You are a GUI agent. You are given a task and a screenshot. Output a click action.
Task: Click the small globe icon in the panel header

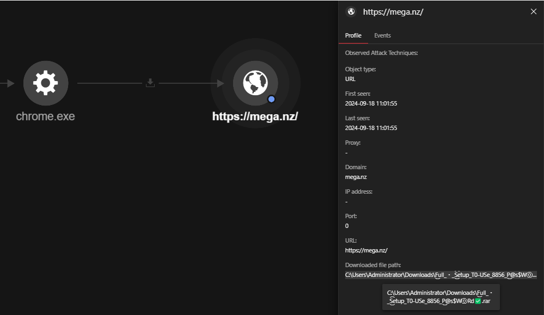tap(351, 11)
